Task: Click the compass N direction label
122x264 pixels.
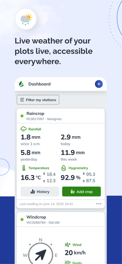Action: (40, 240)
